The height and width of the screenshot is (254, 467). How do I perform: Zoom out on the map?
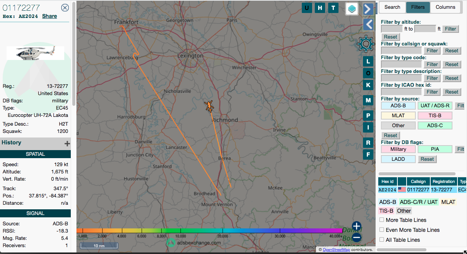coord(356,238)
